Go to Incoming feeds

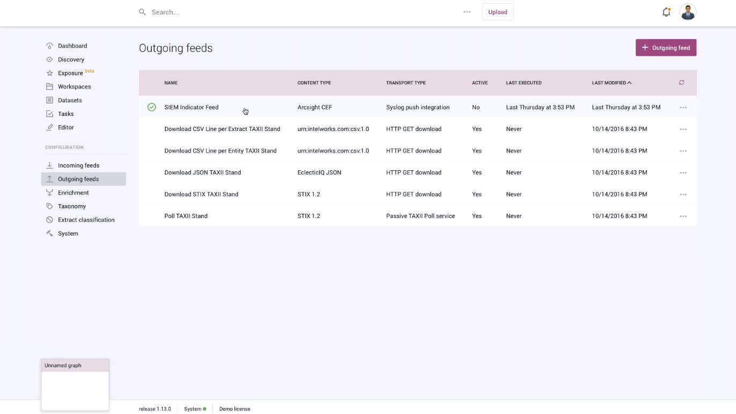(x=78, y=165)
